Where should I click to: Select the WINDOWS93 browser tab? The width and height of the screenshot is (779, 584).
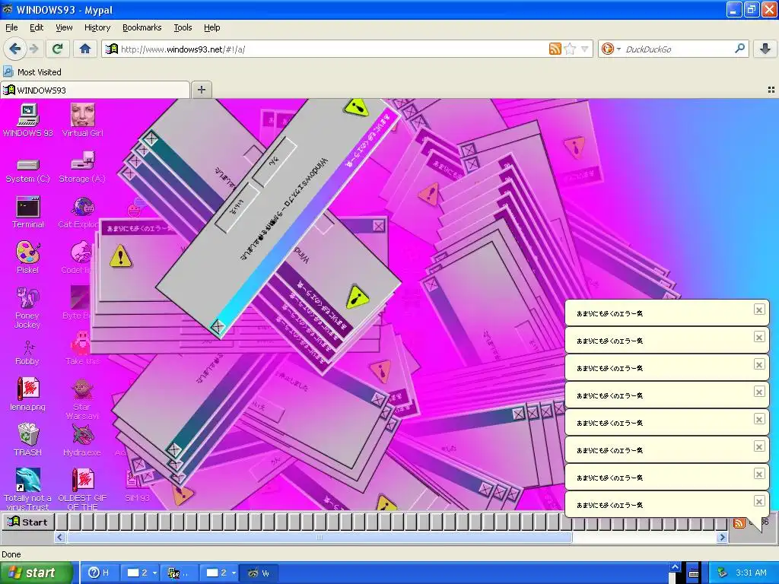(x=95, y=90)
